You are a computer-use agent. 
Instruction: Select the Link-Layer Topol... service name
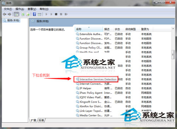91,111
